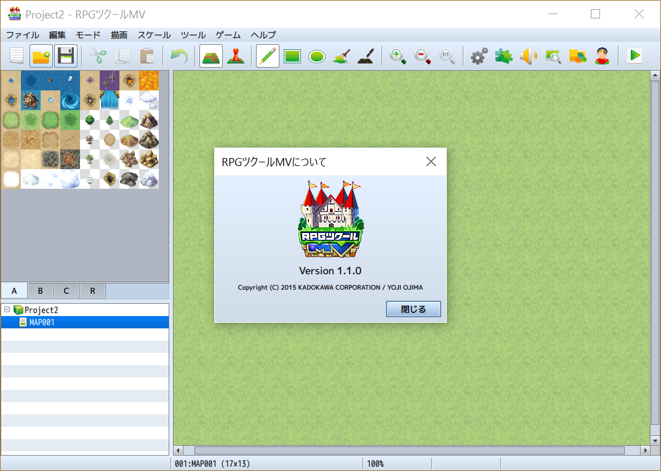This screenshot has width=661, height=471.
Task: Open the Resource Manager folders icon
Action: (x=577, y=56)
